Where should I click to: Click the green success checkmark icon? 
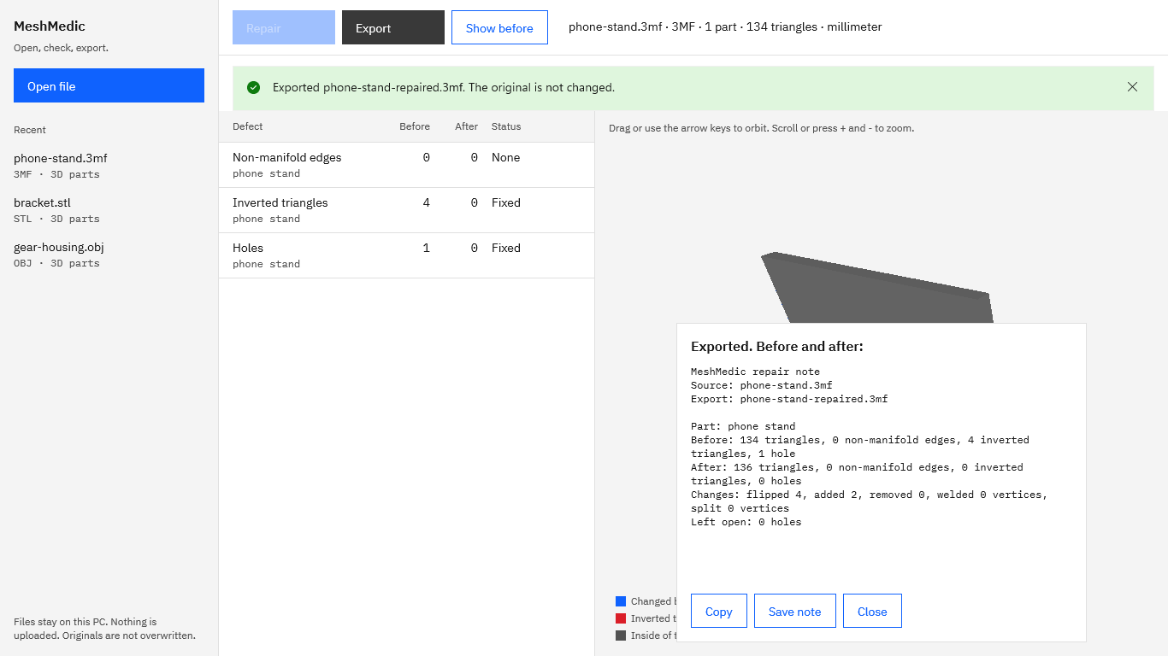(x=253, y=87)
